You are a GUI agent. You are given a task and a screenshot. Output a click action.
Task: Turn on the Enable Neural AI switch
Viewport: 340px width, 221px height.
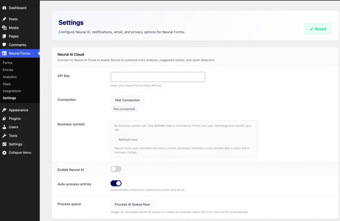point(116,169)
